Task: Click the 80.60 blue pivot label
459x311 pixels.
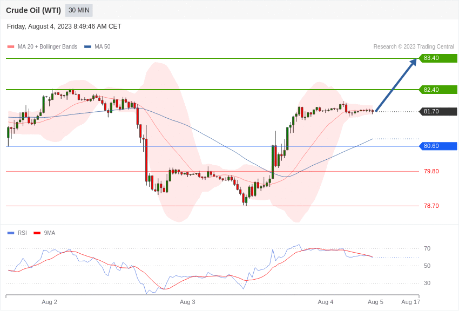Action: coord(438,146)
